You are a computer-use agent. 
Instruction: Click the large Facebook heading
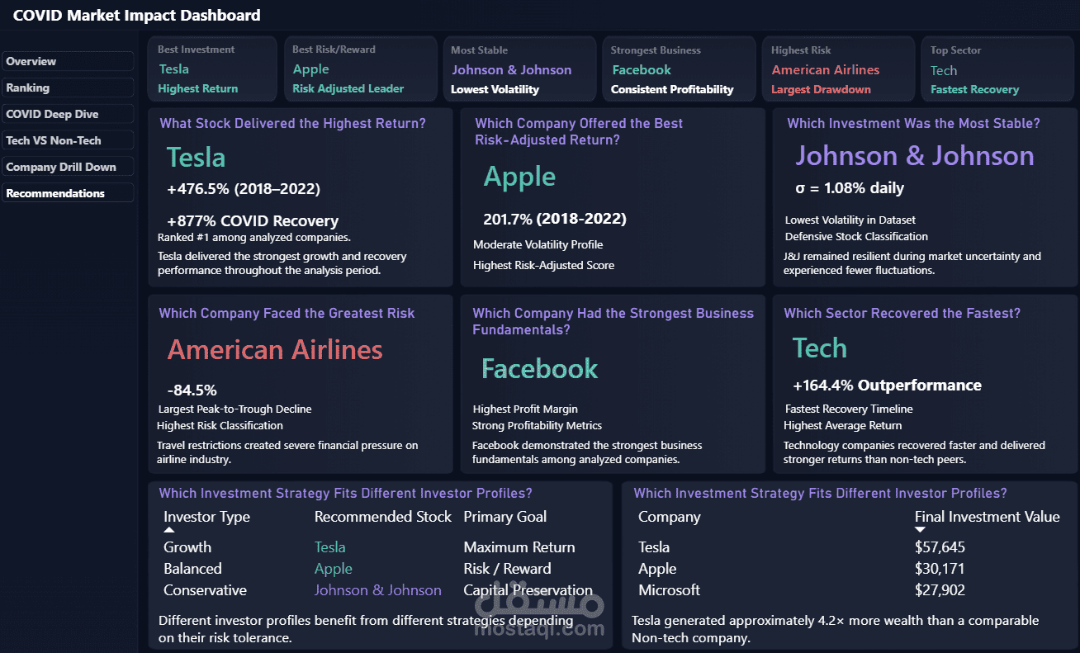tap(540, 368)
